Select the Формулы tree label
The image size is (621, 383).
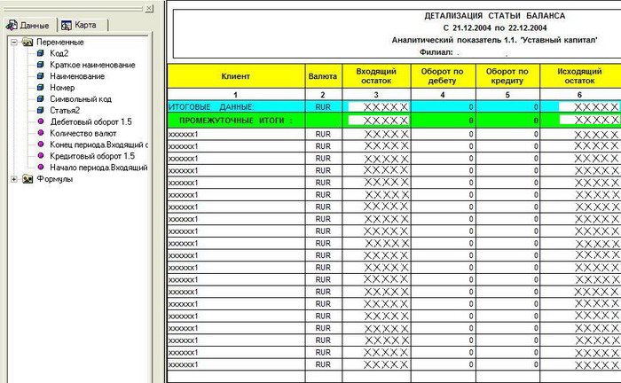click(x=55, y=179)
